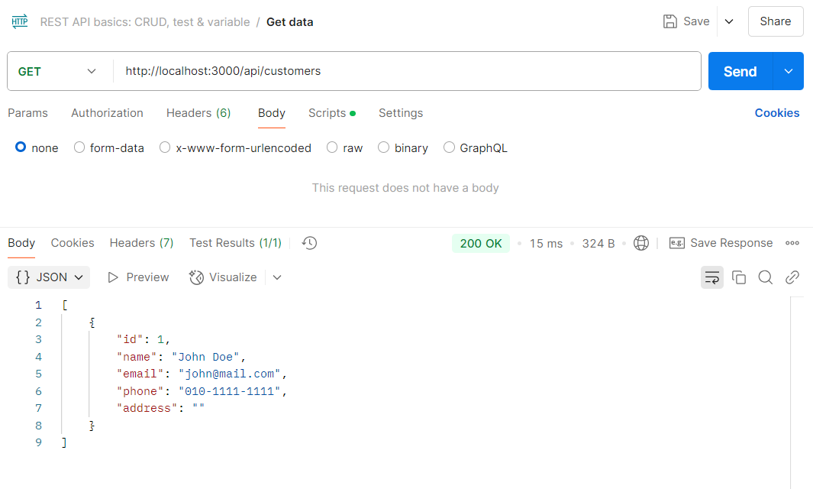The image size is (813, 489).
Task: Select the binary body radio button
Action: [x=383, y=147]
